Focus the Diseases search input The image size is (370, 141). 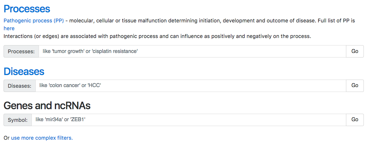[191, 86]
